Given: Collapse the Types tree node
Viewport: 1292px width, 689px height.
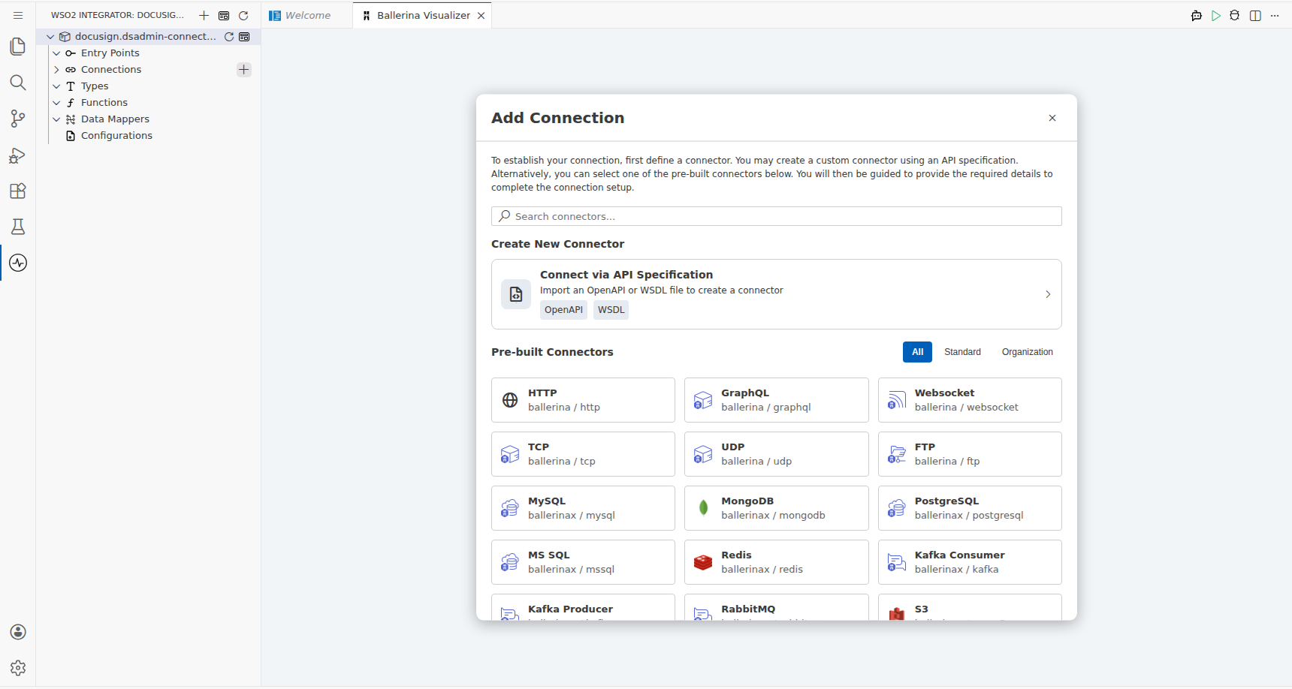Looking at the screenshot, I should click(x=56, y=86).
